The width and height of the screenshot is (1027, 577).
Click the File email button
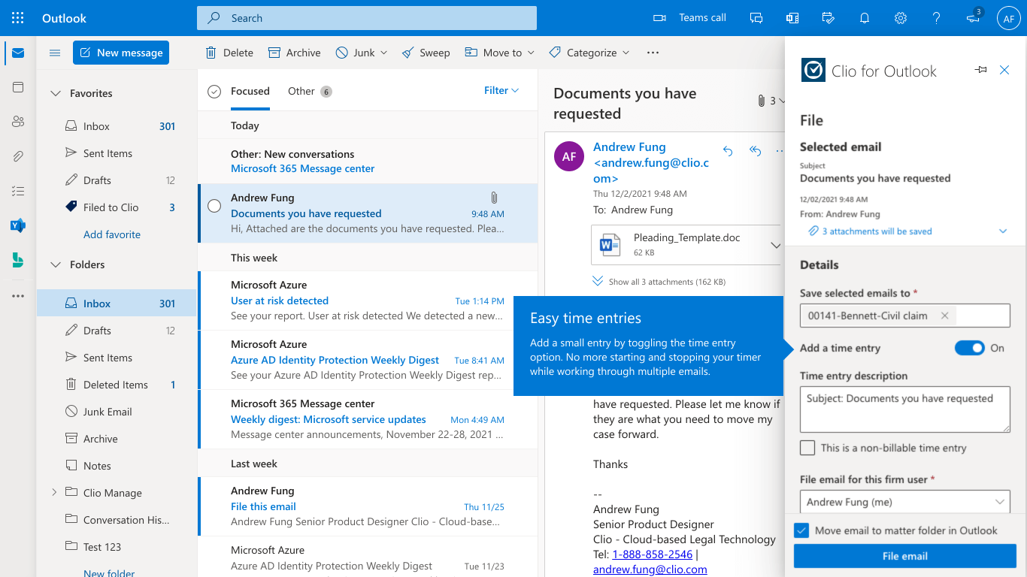[x=904, y=556]
